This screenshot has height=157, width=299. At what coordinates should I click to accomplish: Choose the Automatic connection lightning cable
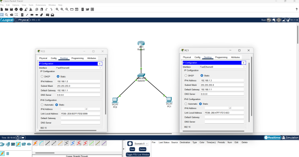pyautogui.click(x=35, y=143)
